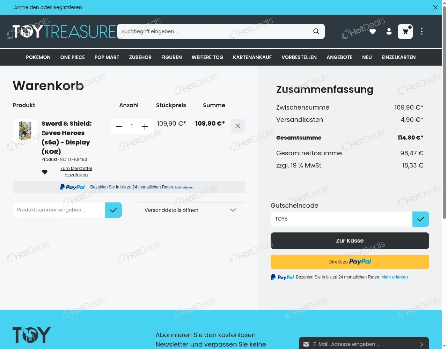Decrease quantity with the minus button
This screenshot has width=447, height=349.
click(x=119, y=126)
